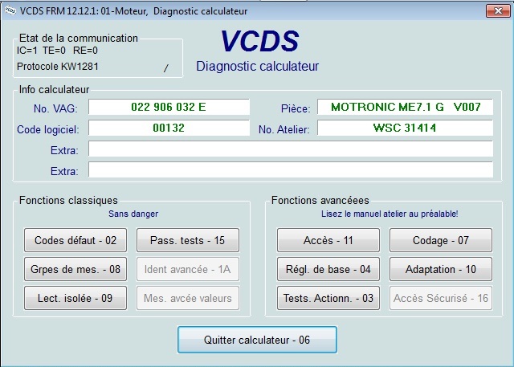Viewport: 514px width, 367px height.
Task: Click the Protocole KW1281 text
Action: point(58,67)
